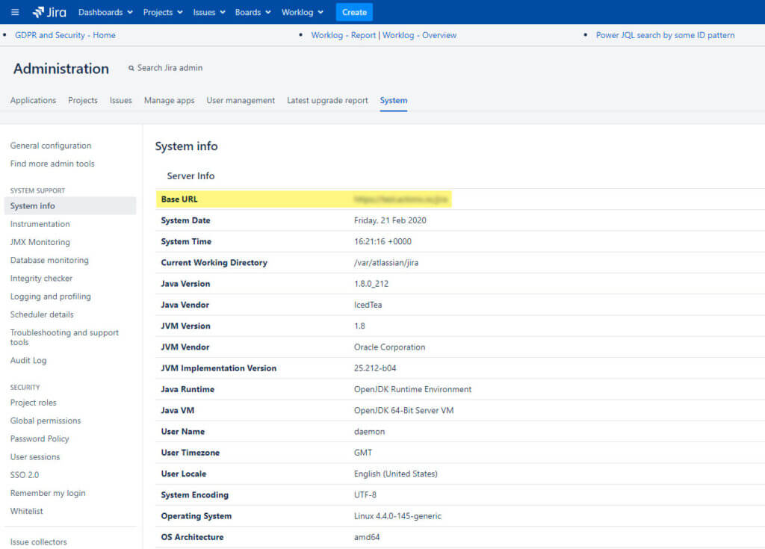Switch to the Projects admin tab
Screen dimensions: 765x549
click(x=83, y=100)
